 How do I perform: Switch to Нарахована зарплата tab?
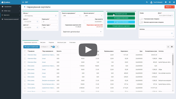pyautogui.click(x=30, y=43)
